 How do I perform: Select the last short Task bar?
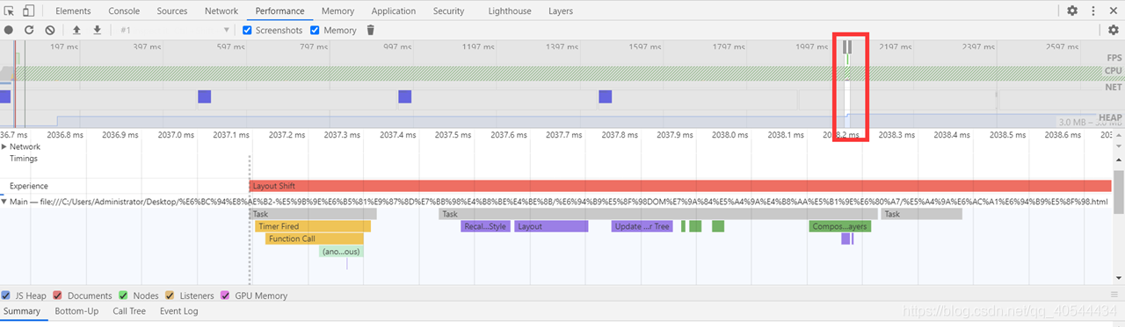tap(922, 214)
